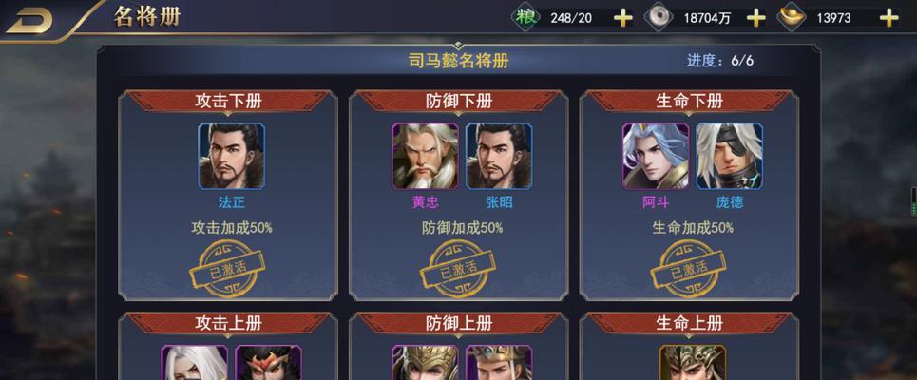
Task: Open the 攻击上册 section header
Action: tap(228, 323)
